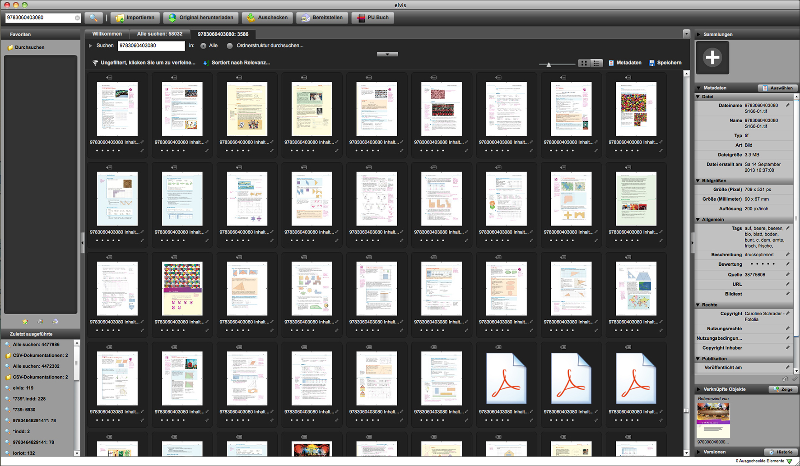Click the filter funnel icon
Screen dimensions: 800x466
point(95,63)
